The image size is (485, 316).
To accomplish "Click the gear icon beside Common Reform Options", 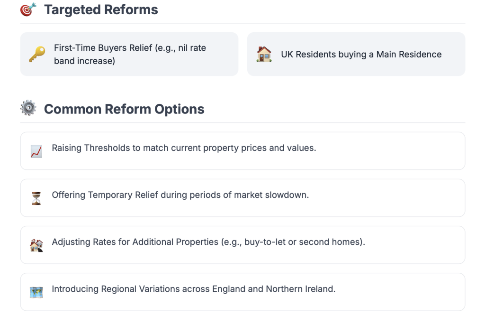I will [28, 109].
